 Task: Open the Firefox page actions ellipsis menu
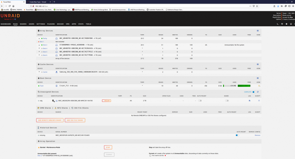pos(250,6)
